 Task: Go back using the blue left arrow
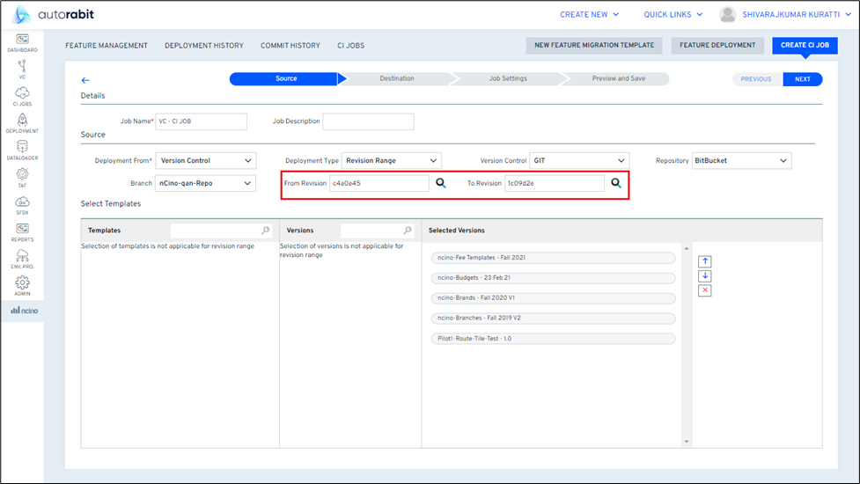coord(85,80)
